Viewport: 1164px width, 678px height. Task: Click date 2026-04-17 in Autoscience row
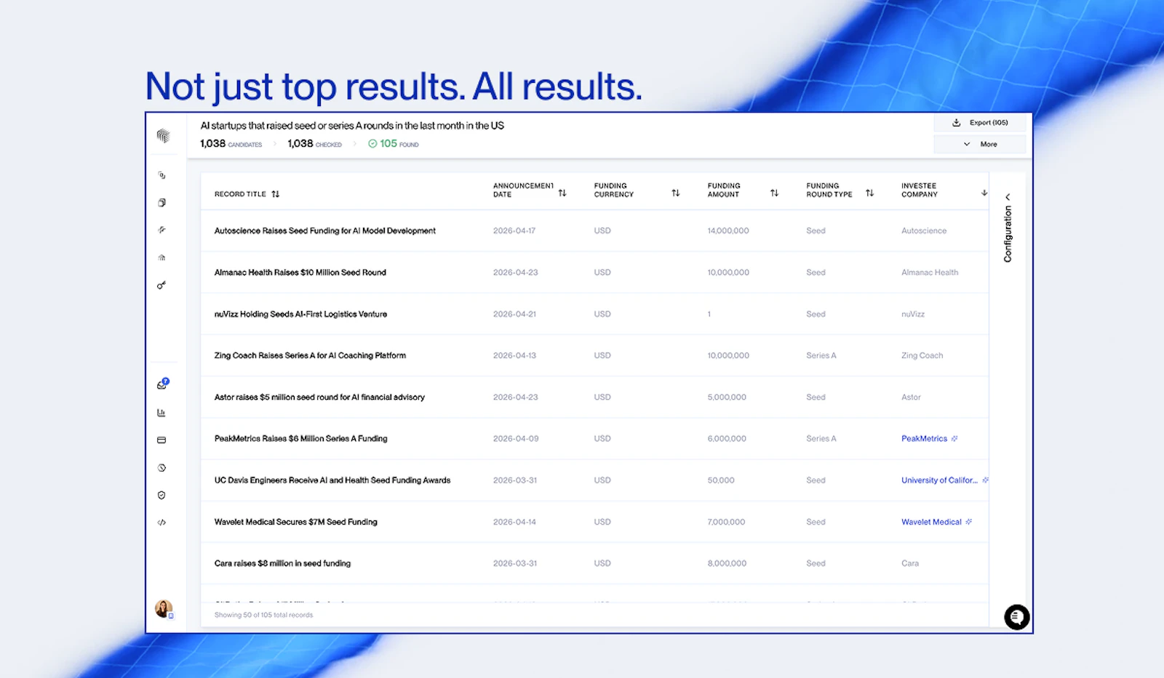tap(514, 231)
